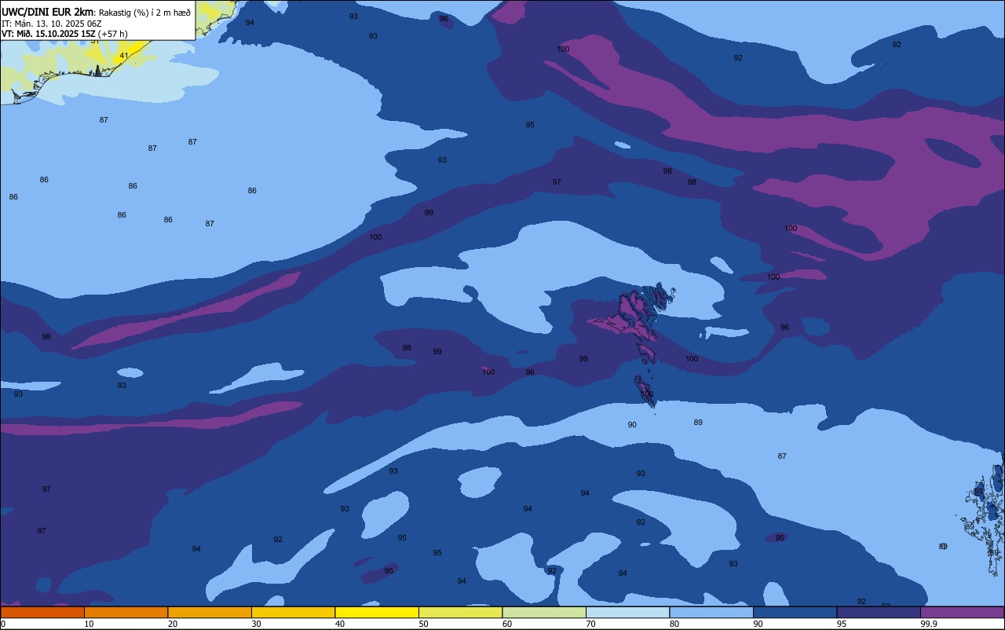The height and width of the screenshot is (630, 1005).
Task: Click the purple 99.9+ legend swatch
Action: 963,612
